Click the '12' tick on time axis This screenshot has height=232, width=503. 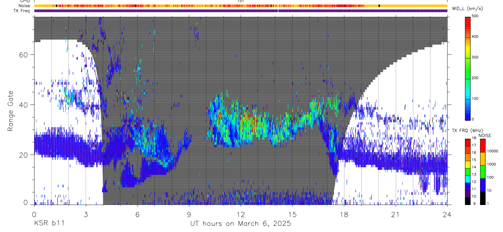point(240,215)
